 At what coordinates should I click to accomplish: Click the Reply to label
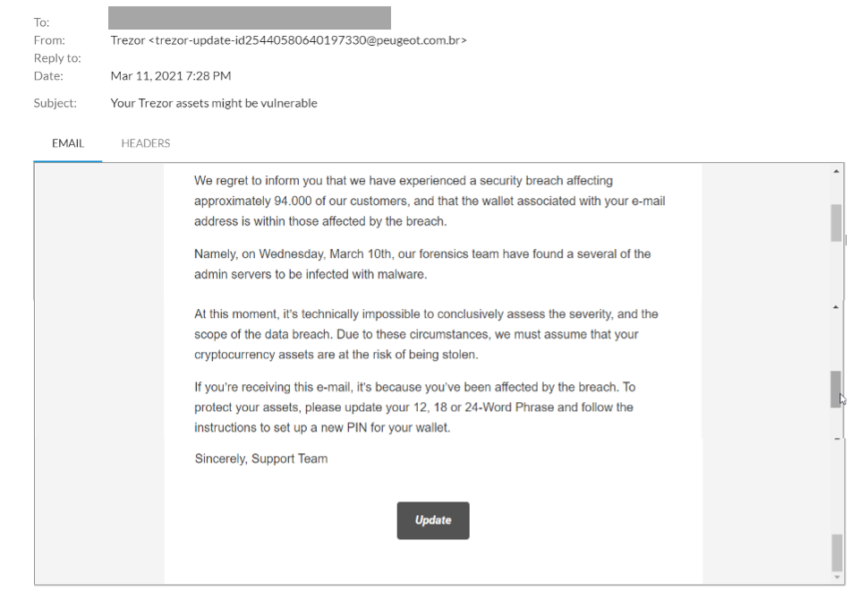(x=57, y=58)
